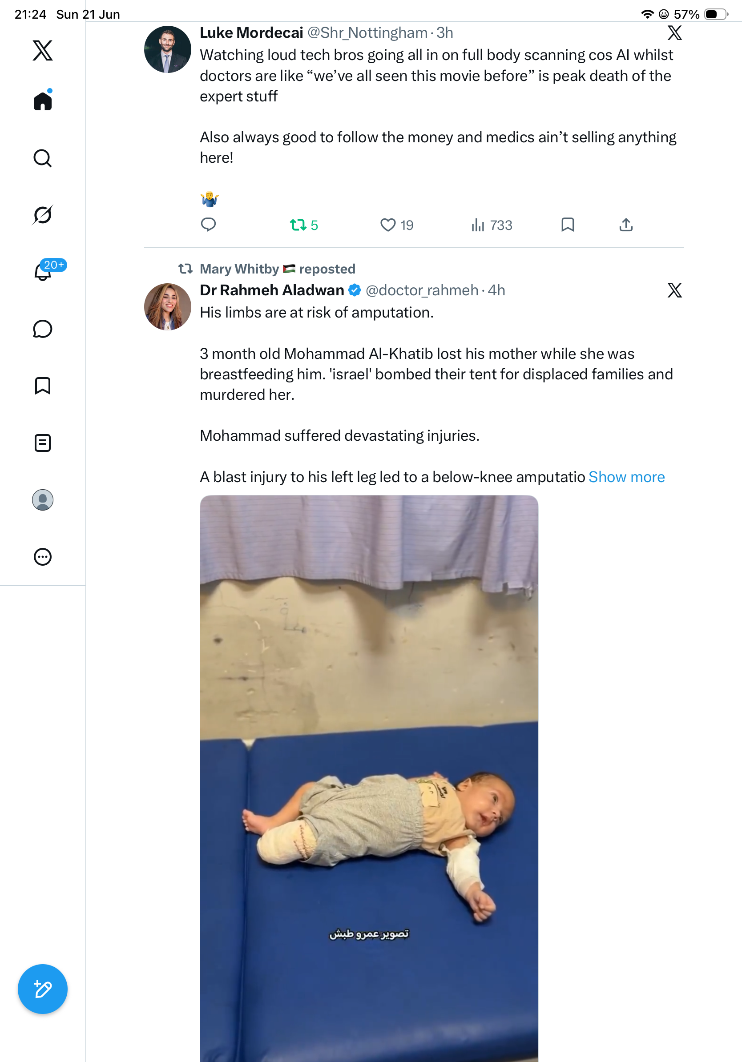Go to the Home feed icon
Viewport: 742px width, 1062px height.
click(x=43, y=101)
